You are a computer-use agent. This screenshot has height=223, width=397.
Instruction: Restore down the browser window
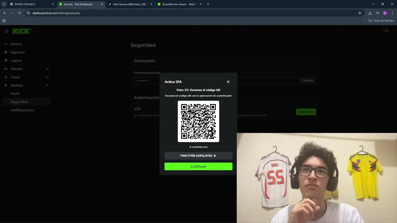[383, 4]
